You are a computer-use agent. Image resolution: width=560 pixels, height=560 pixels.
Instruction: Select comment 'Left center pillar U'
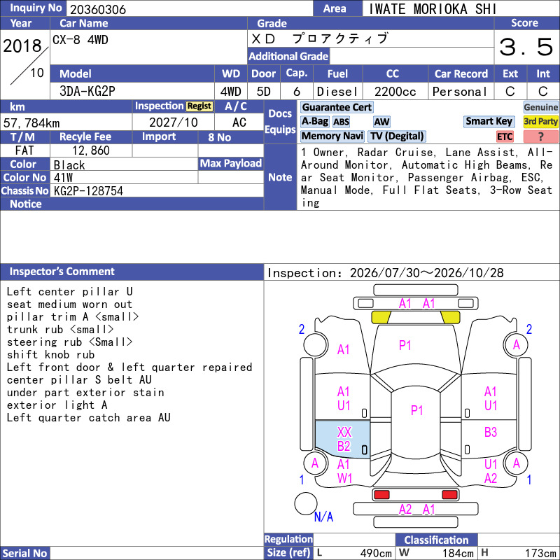(x=69, y=292)
